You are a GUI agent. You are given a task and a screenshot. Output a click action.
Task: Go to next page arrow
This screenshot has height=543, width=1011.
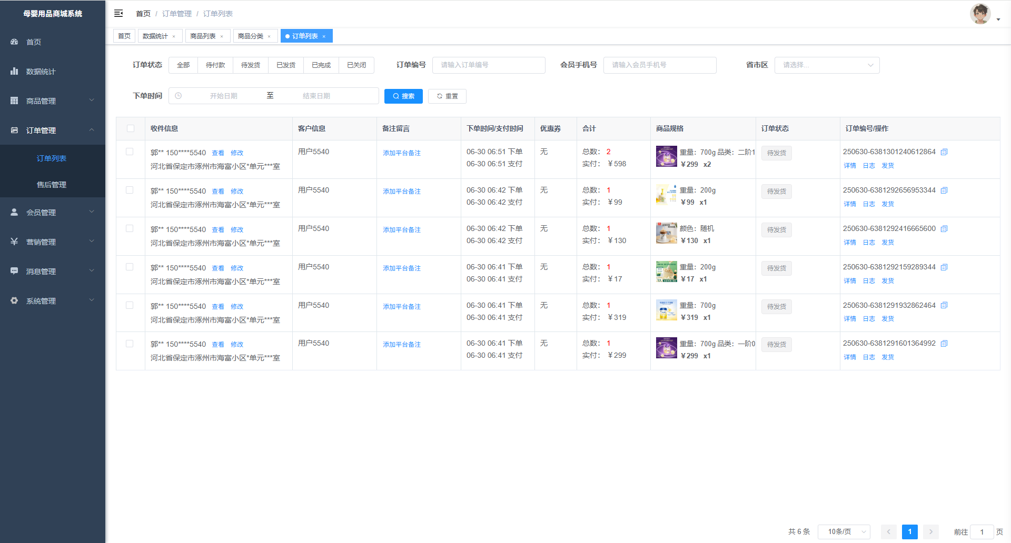tap(930, 531)
